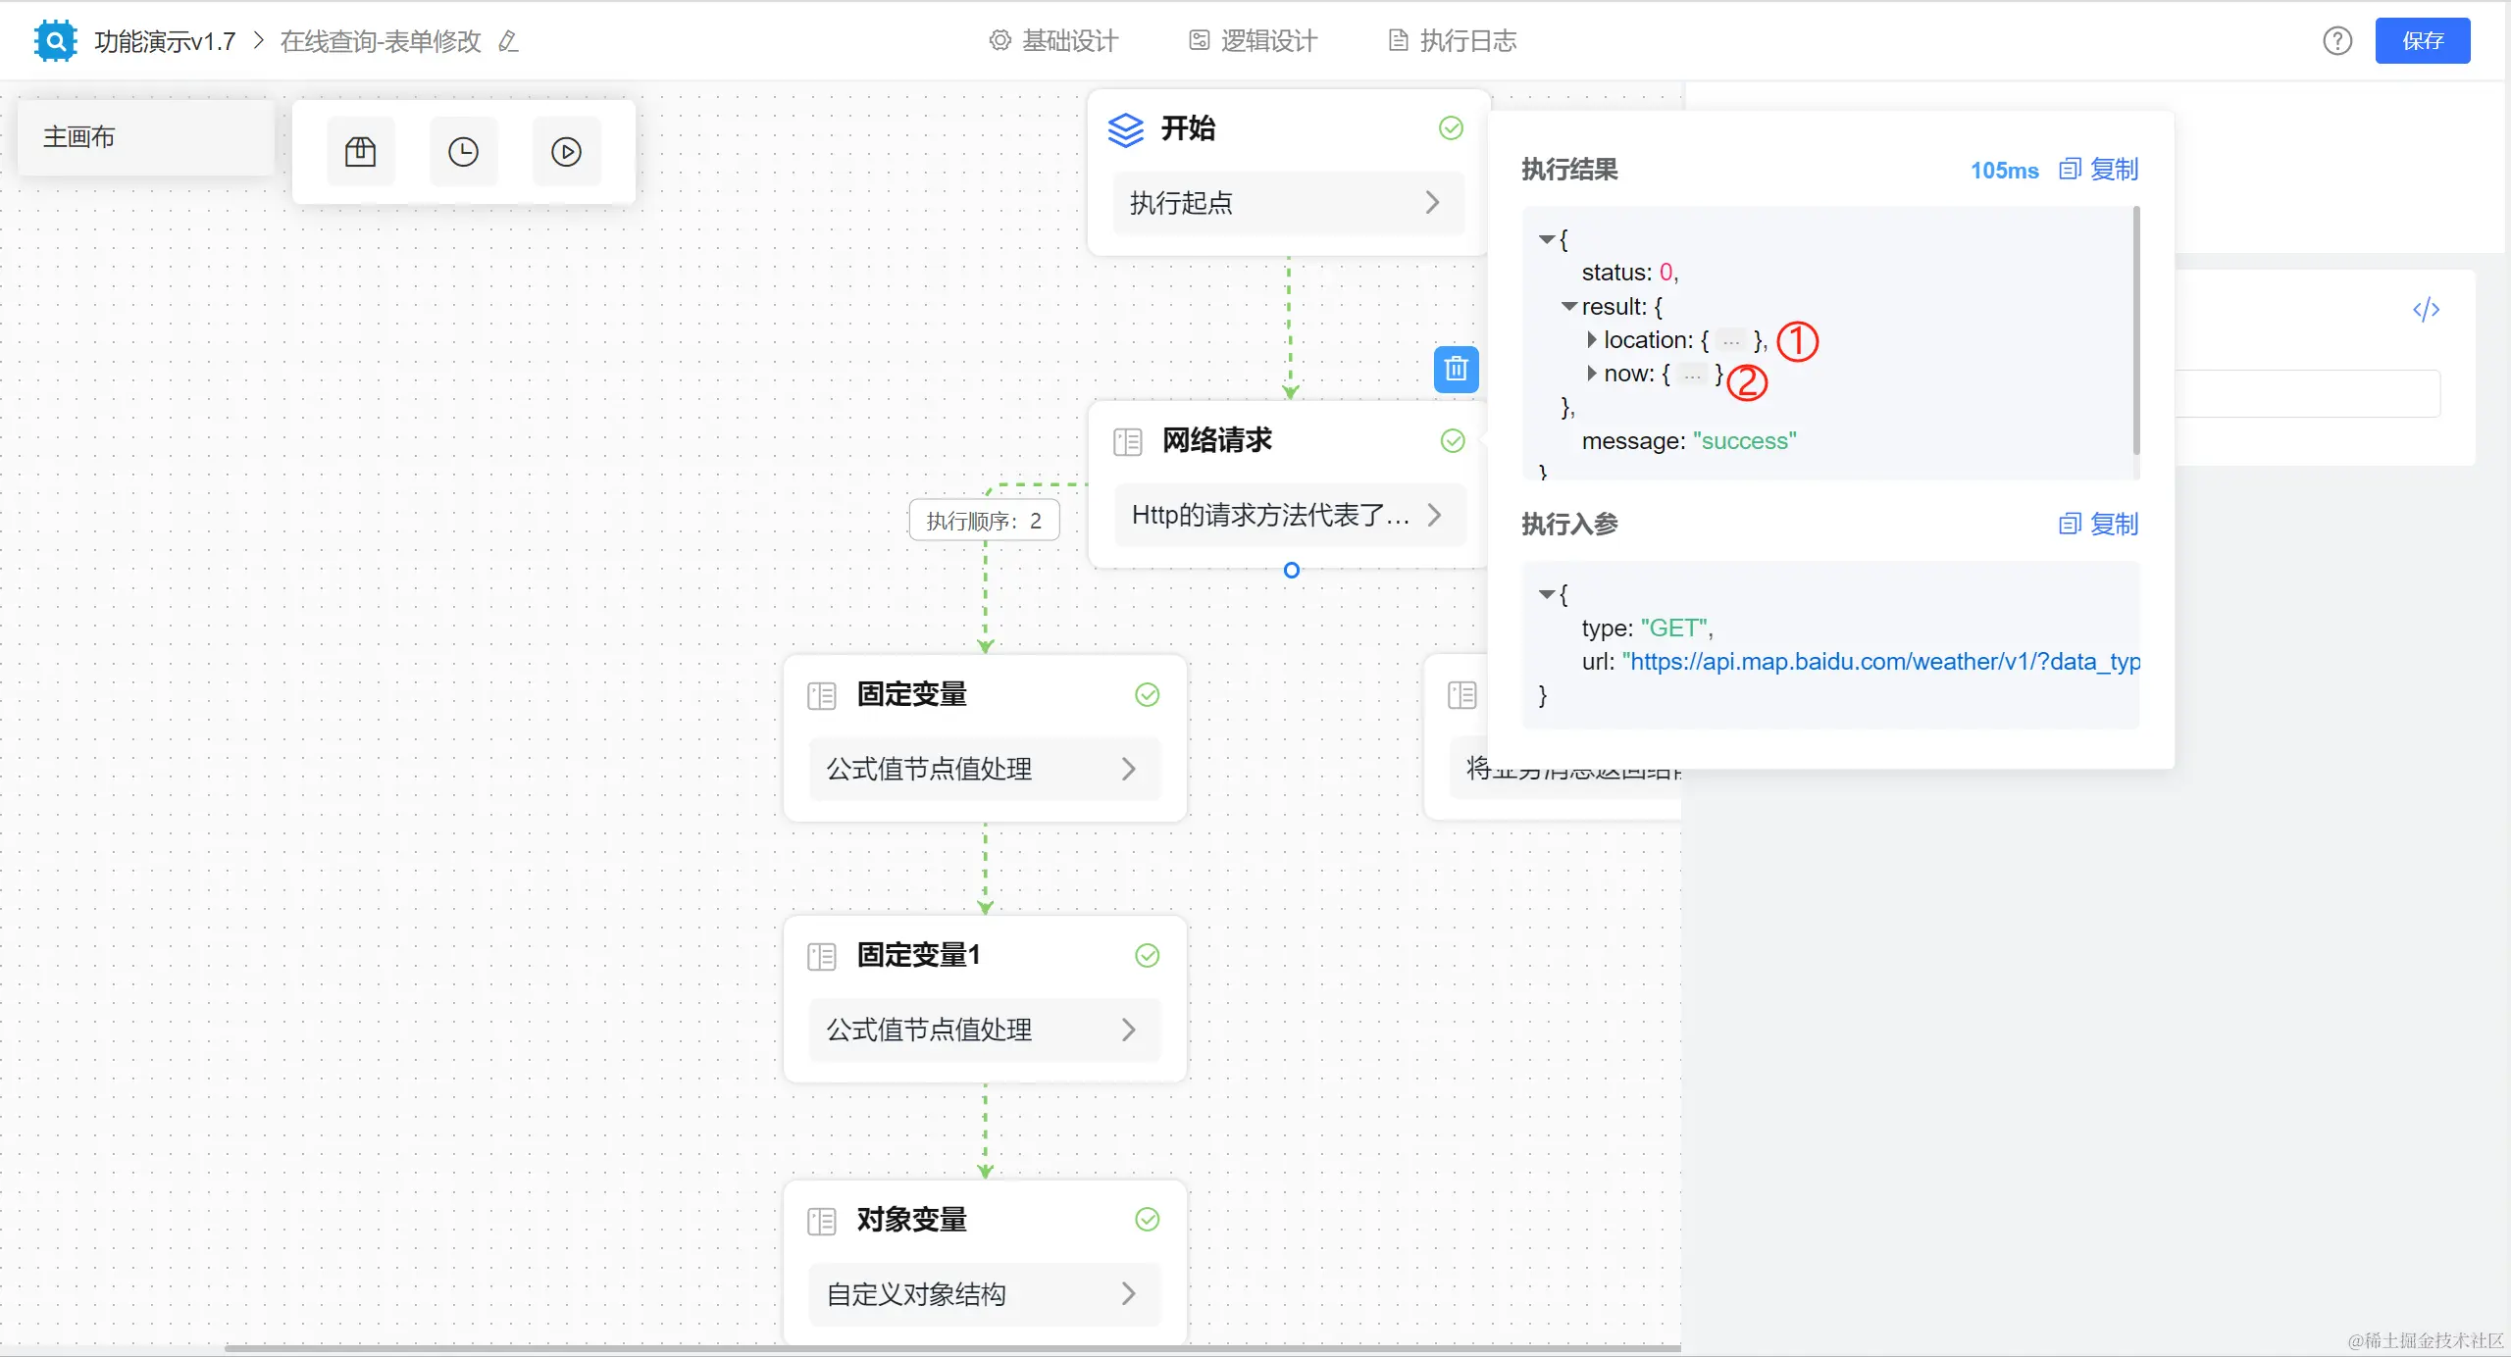Click green check status on 网络请求 node
The width and height of the screenshot is (2511, 1357).
pyautogui.click(x=1453, y=441)
